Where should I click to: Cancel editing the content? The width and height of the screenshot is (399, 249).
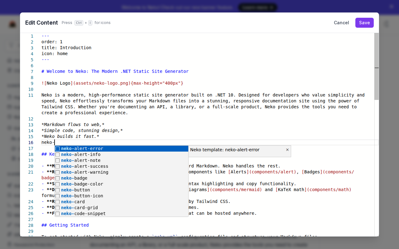pos(341,22)
